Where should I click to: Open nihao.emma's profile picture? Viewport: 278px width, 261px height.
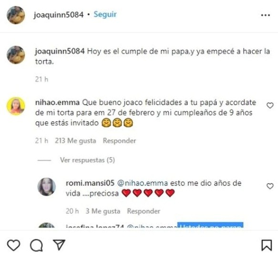point(16,106)
